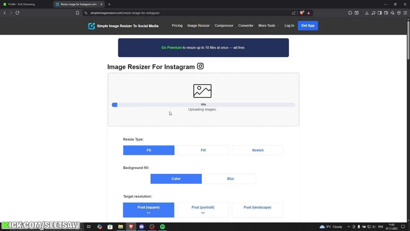Click the ENG language indicator

[x=381, y=227]
